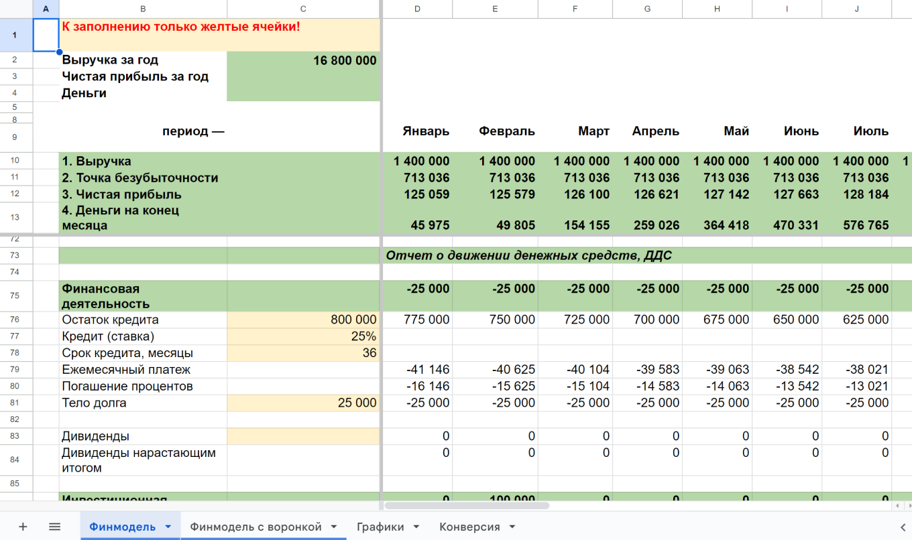Viewport: 912px width, 540px height.
Task: Switch to the Финмодель с воронкой sheet tab
Action: point(255,527)
